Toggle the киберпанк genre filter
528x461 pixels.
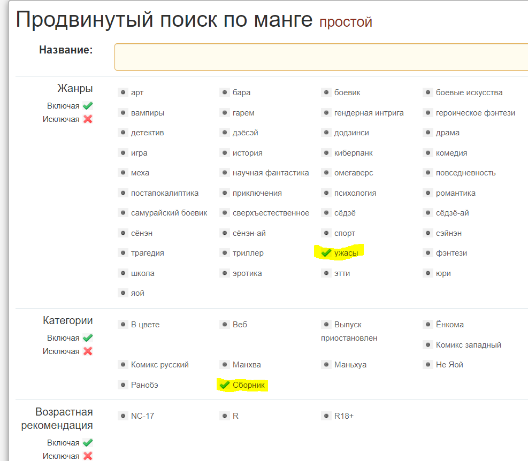tap(353, 153)
